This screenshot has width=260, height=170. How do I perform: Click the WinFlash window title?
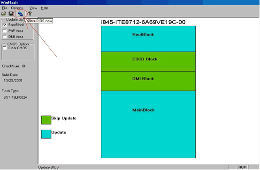click(x=9, y=2)
